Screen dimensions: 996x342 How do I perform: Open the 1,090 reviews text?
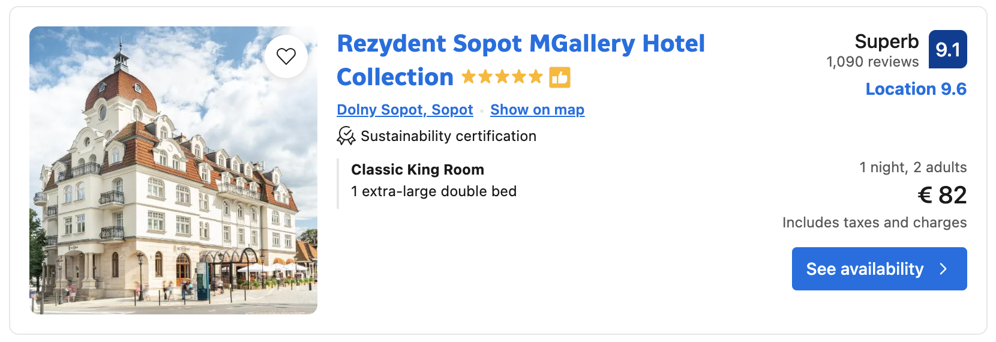click(x=872, y=62)
